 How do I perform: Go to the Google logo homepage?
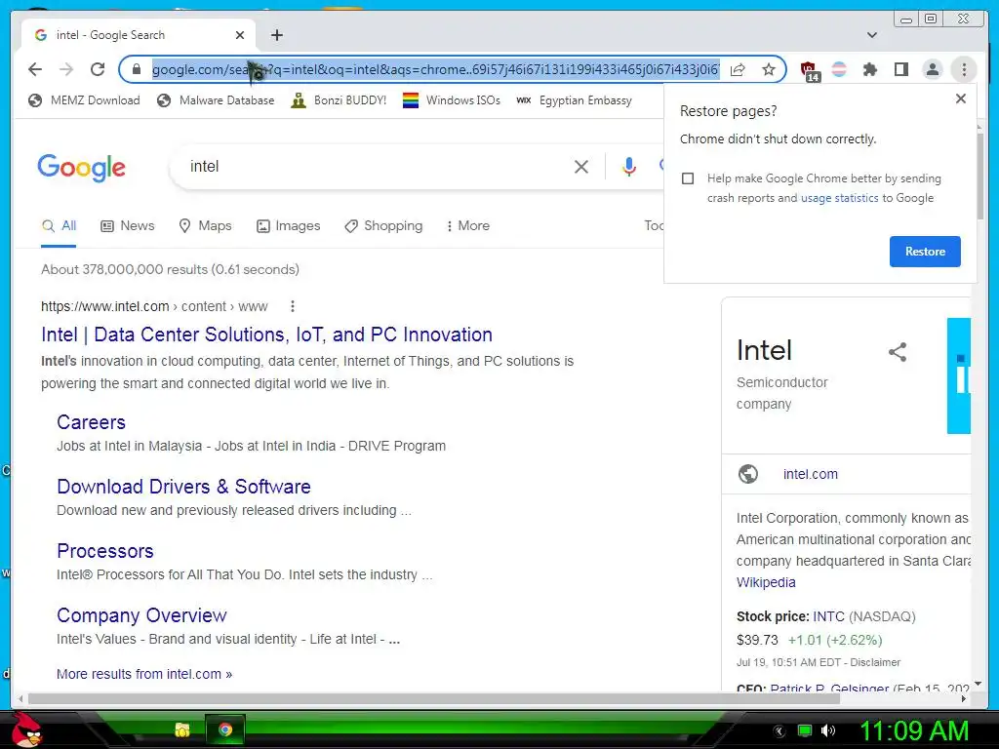tap(82, 168)
